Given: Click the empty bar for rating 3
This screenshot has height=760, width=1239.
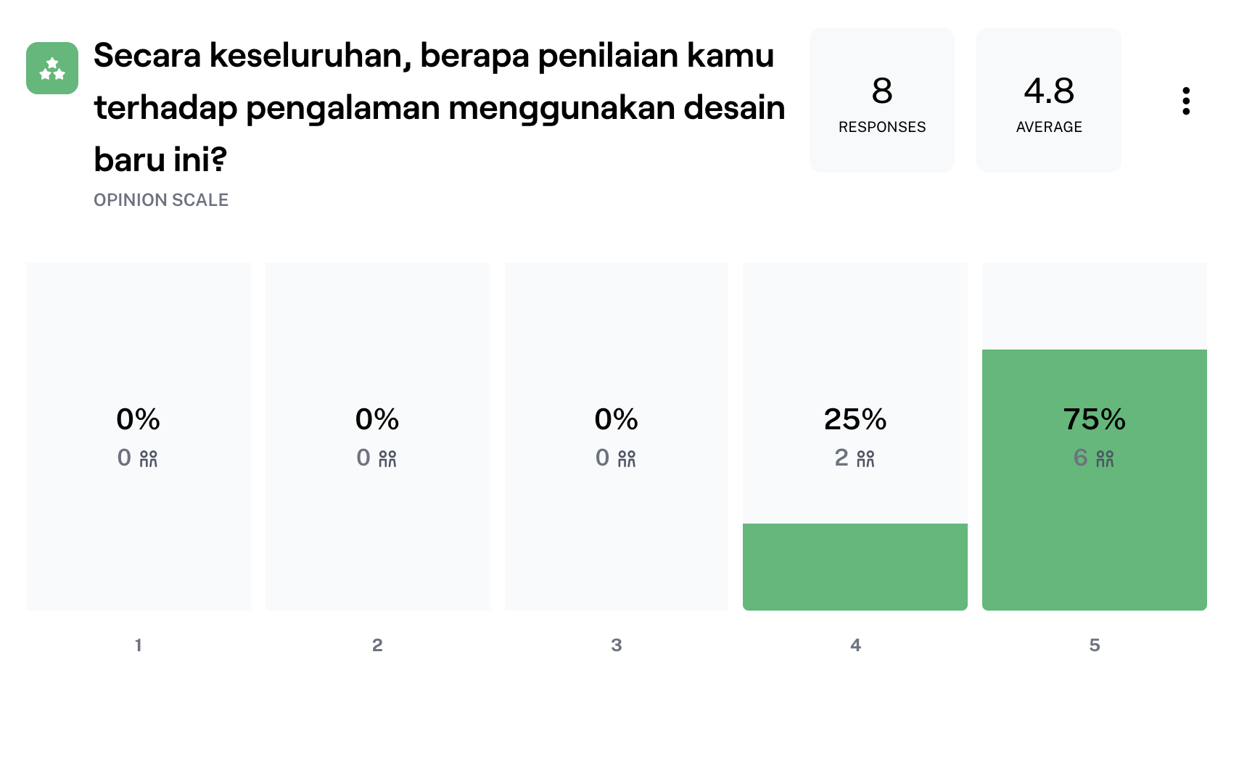Looking at the screenshot, I should click(x=617, y=437).
